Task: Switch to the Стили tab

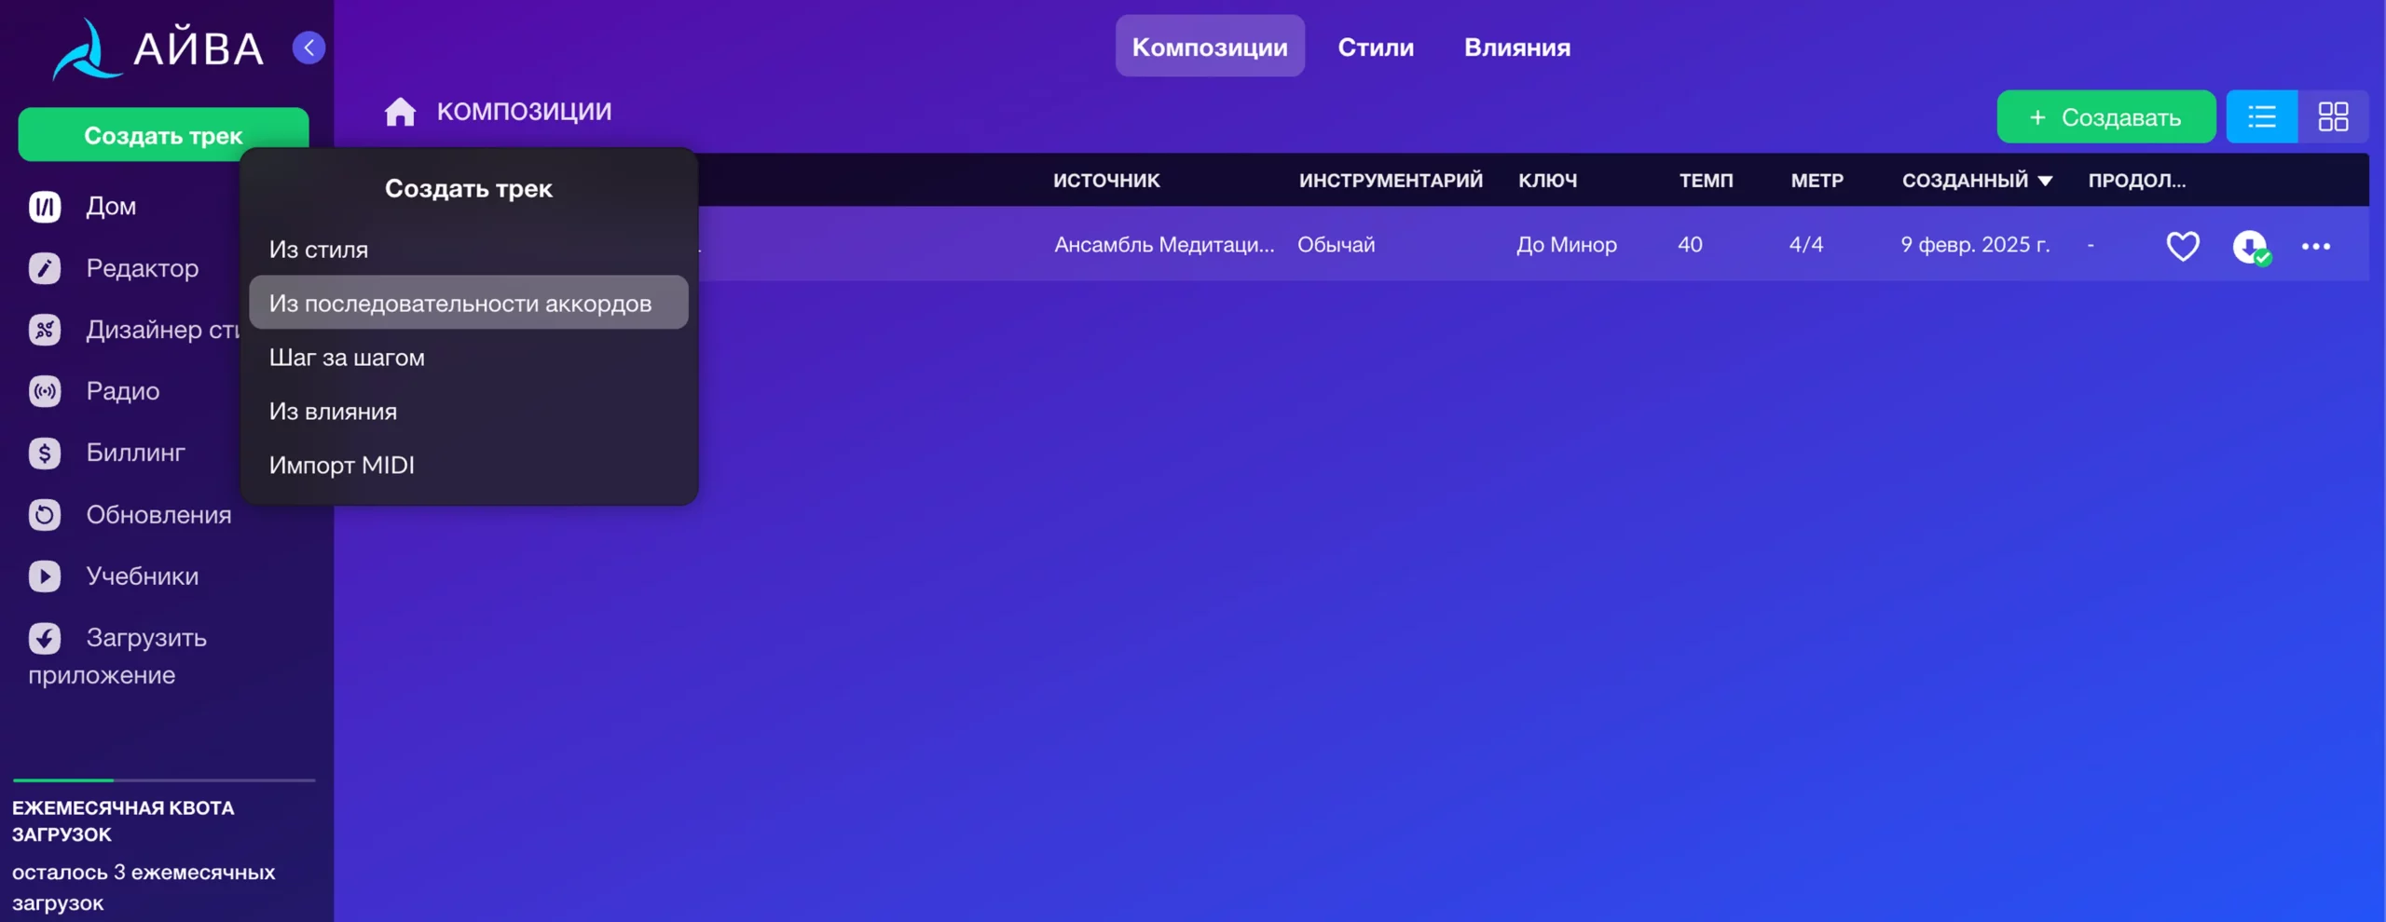Action: (1375, 47)
